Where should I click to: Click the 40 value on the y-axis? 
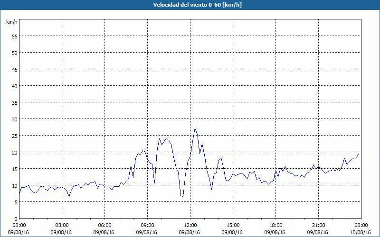click(x=15, y=86)
